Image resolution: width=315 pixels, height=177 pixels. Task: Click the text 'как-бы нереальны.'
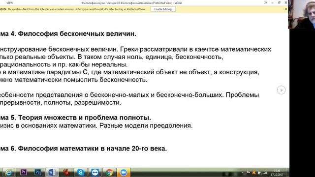pyautogui.click(x=98, y=64)
